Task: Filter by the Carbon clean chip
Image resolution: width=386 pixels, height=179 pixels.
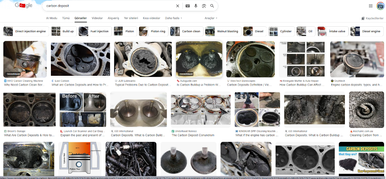Action: [187, 32]
